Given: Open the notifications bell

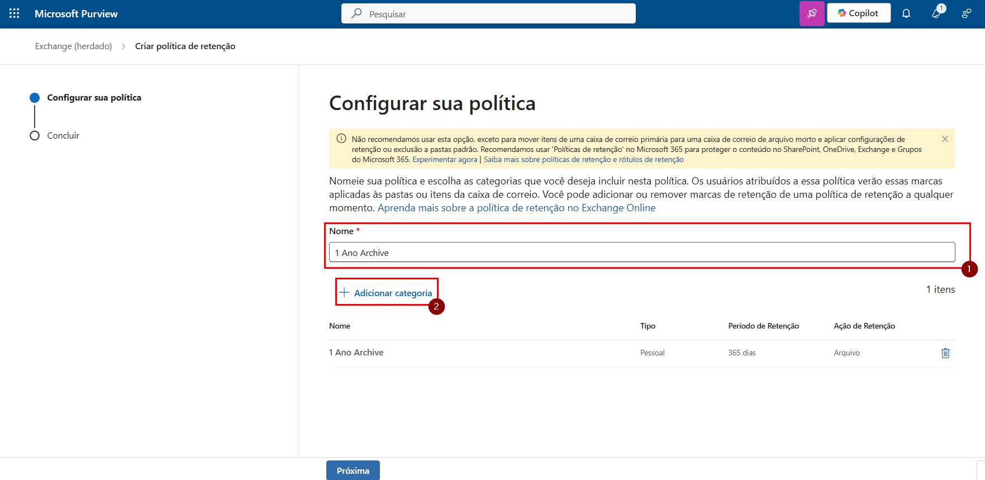Looking at the screenshot, I should tap(906, 13).
